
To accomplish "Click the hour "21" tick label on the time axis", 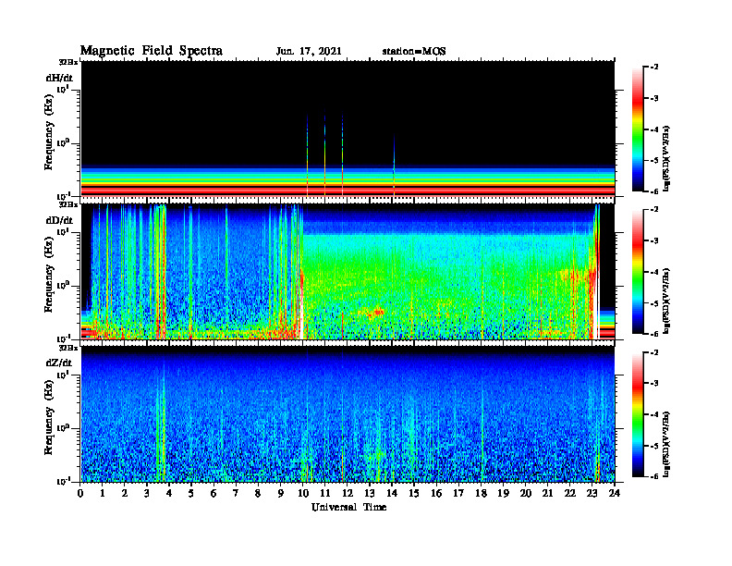I will pos(547,493).
